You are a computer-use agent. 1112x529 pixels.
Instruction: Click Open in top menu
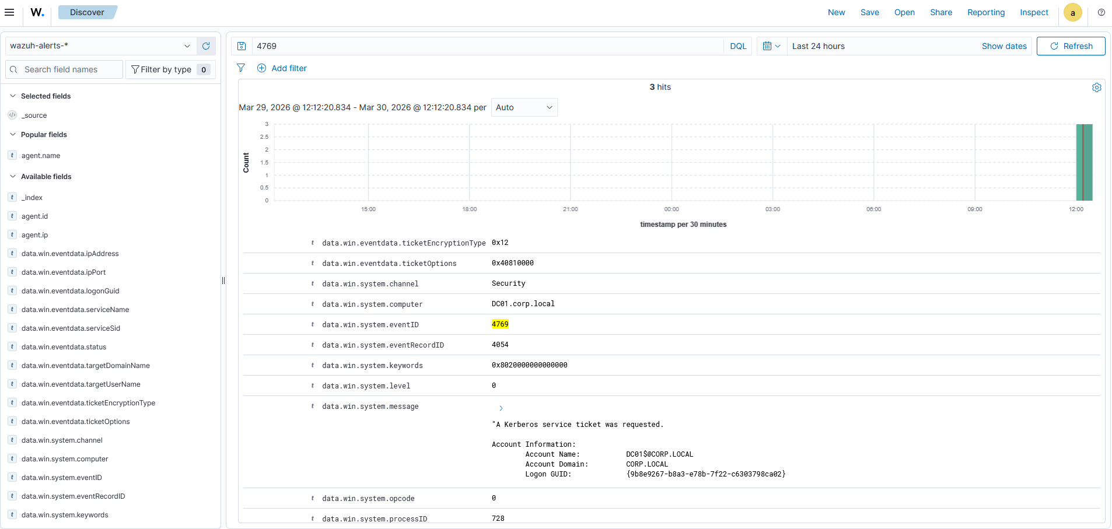(905, 12)
